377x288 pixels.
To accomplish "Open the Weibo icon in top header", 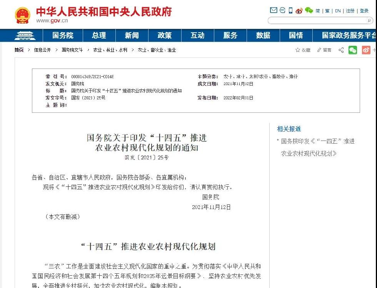I will pos(299,10).
